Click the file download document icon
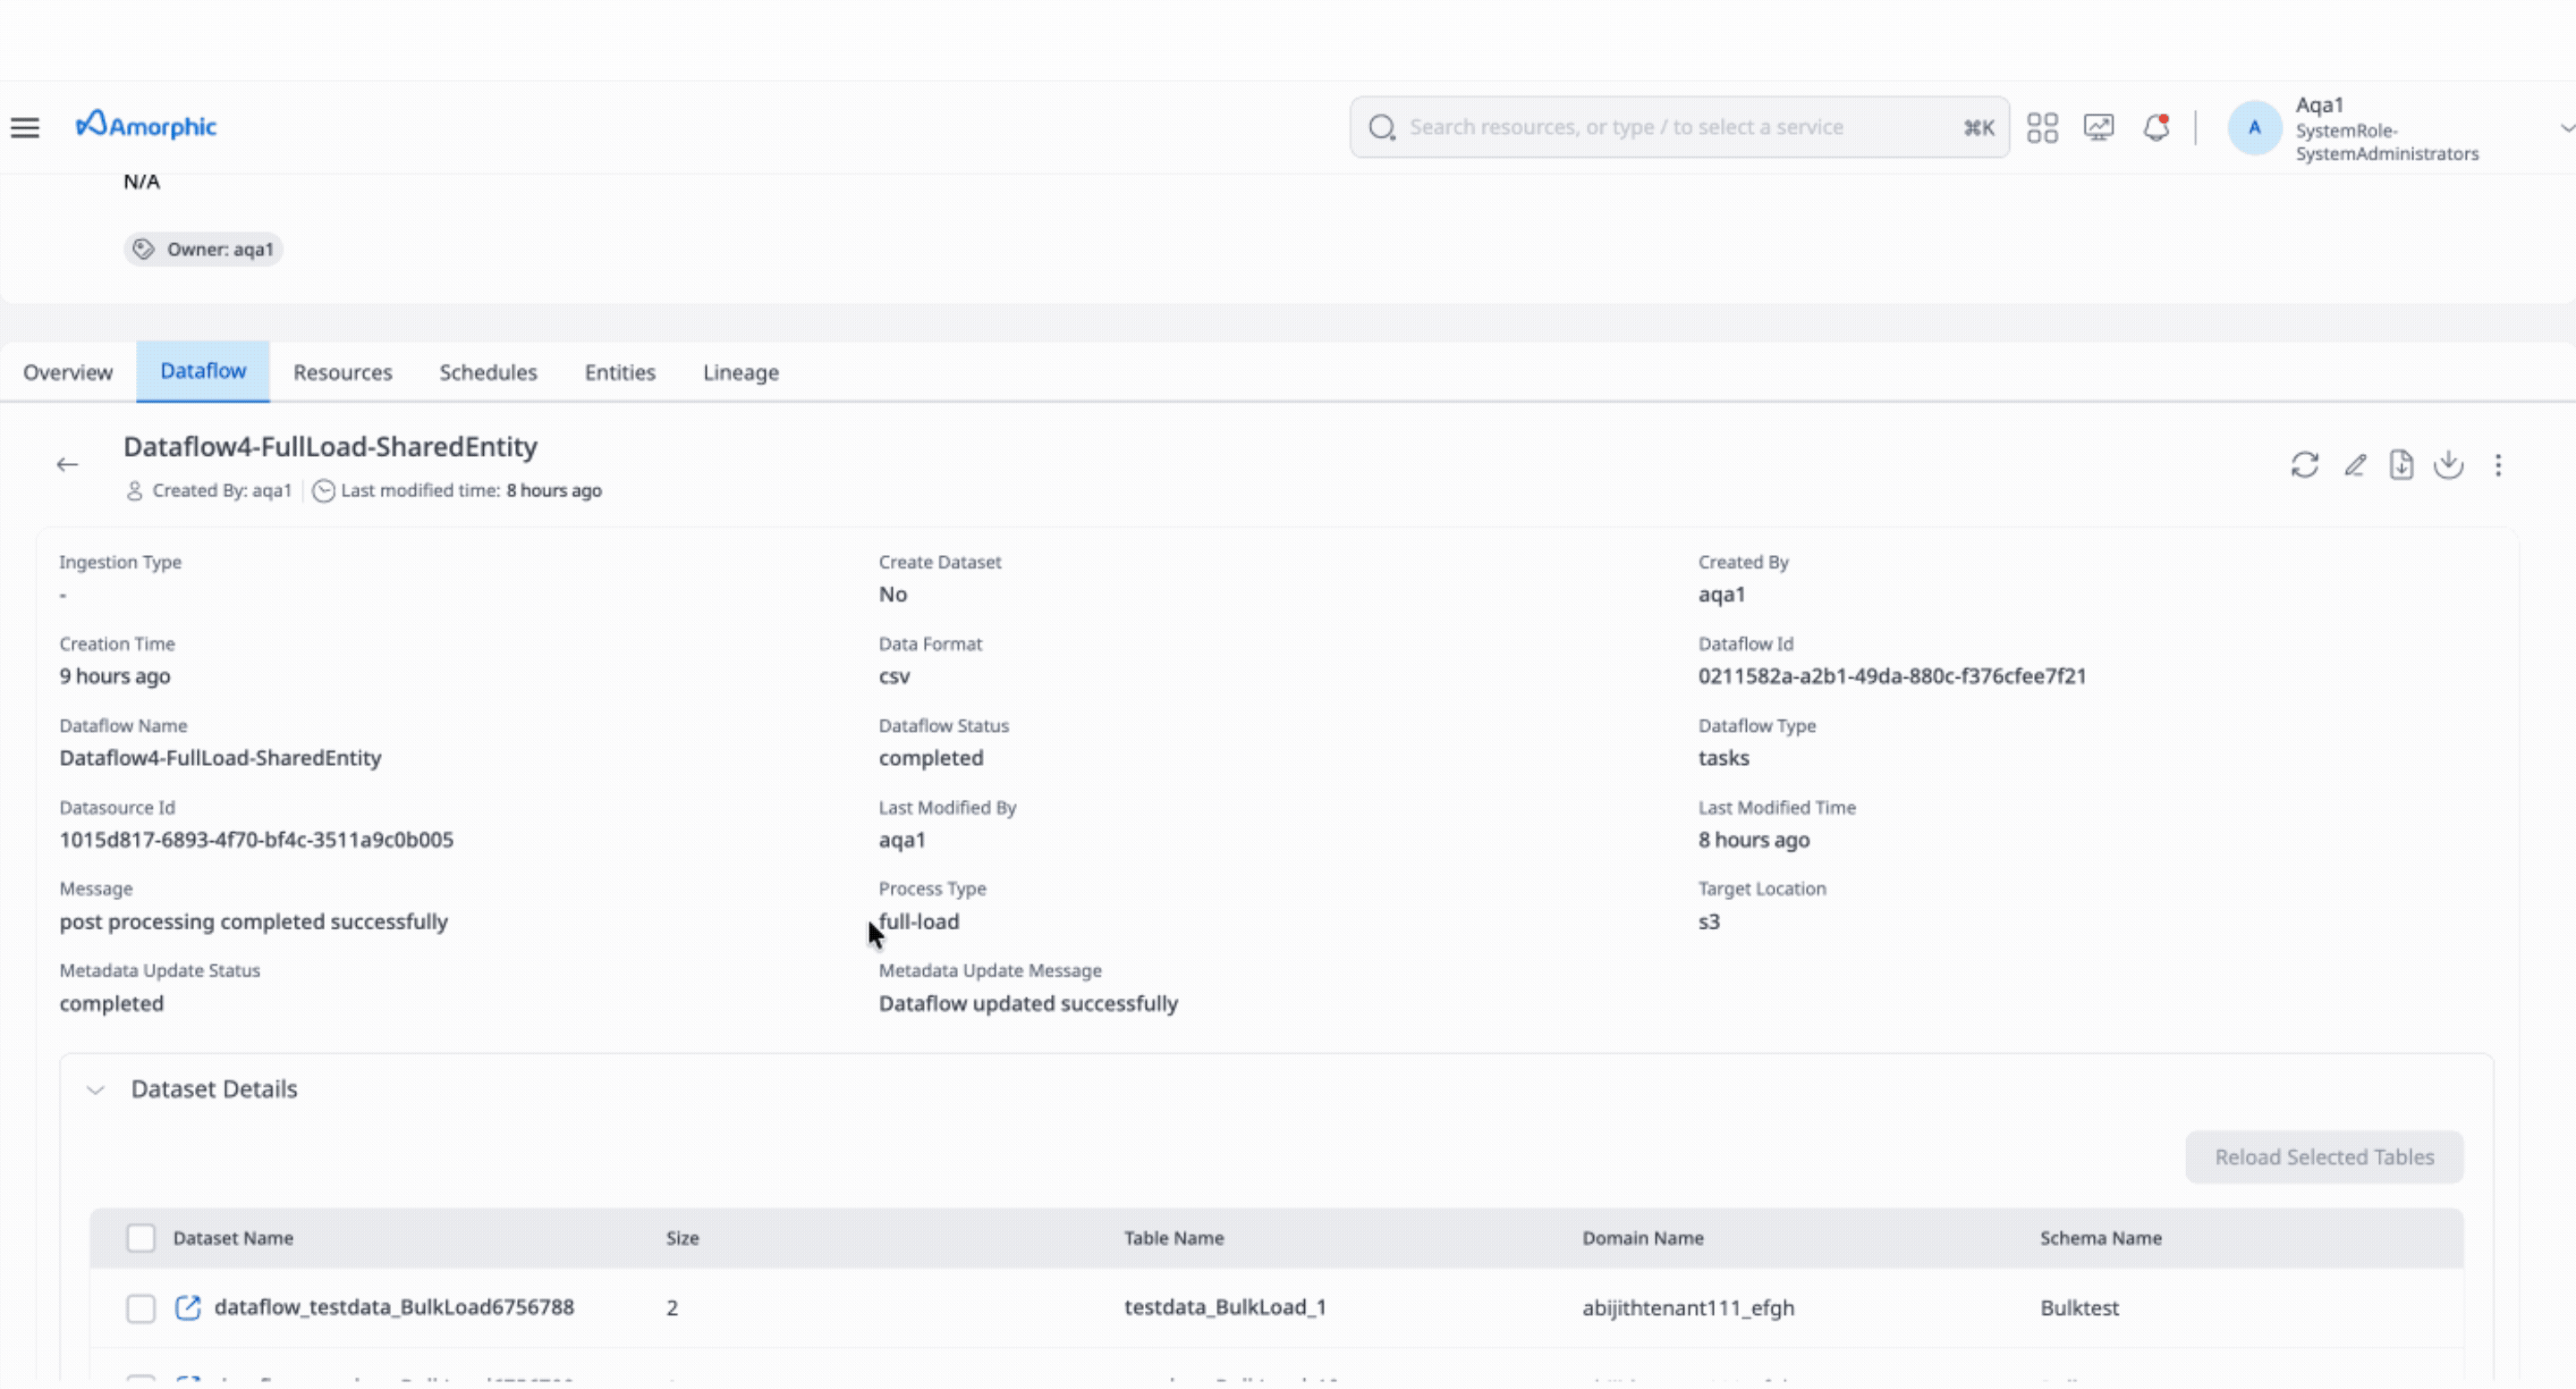The height and width of the screenshot is (1389, 2576). point(2401,466)
